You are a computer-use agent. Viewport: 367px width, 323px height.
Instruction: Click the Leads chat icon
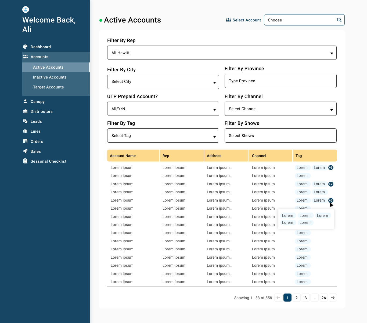[25, 121]
